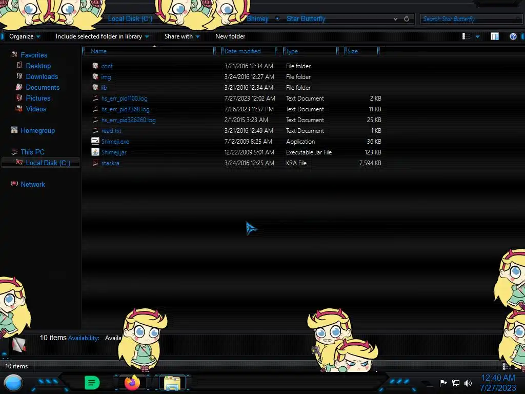Select the hs_err_pid326260.log file name
The height and width of the screenshot is (394, 525).
[x=128, y=120]
